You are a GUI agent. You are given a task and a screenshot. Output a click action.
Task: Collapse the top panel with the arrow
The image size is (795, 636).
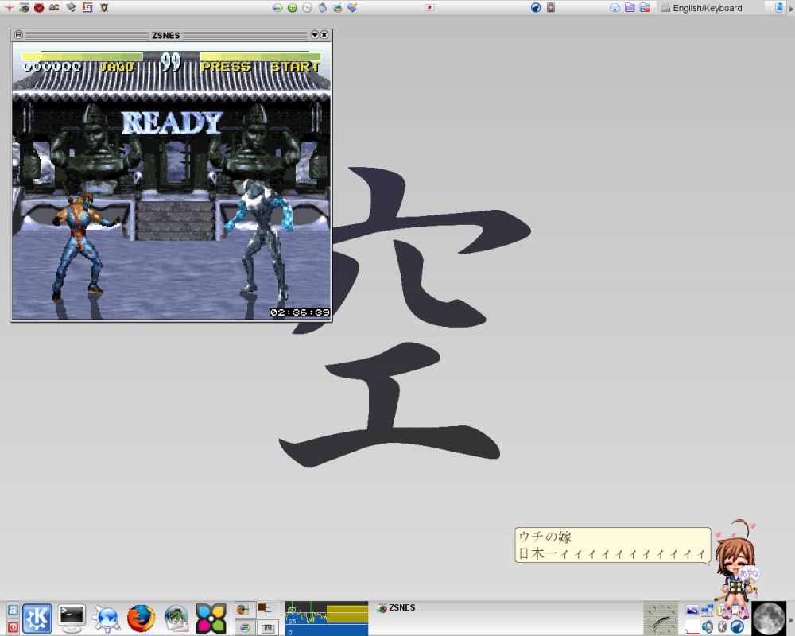[x=790, y=8]
